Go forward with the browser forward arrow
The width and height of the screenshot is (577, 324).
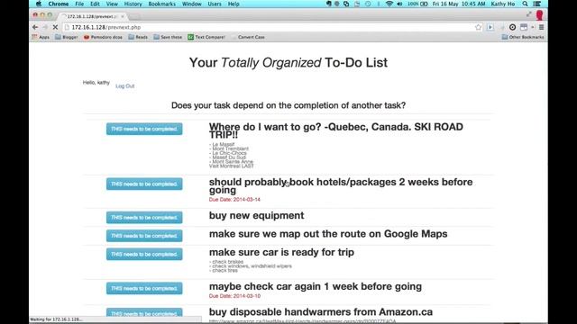45,27
